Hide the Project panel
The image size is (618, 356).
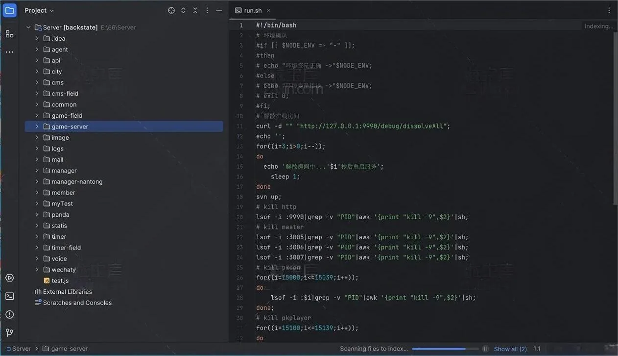[219, 10]
